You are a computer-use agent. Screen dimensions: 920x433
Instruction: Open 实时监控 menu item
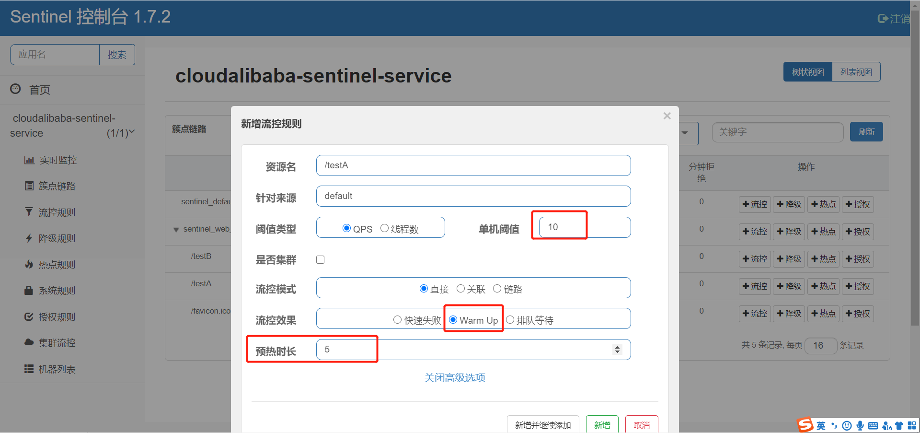[x=58, y=160]
